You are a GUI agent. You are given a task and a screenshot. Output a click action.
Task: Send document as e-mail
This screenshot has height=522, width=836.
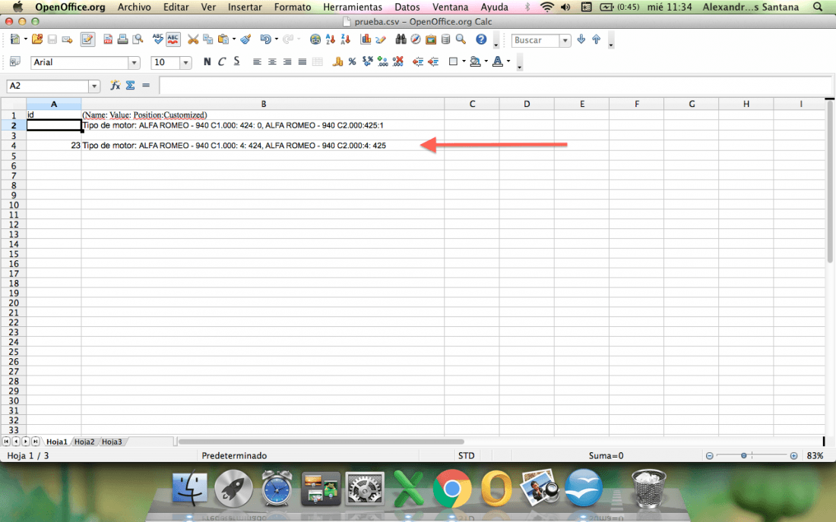(67, 39)
